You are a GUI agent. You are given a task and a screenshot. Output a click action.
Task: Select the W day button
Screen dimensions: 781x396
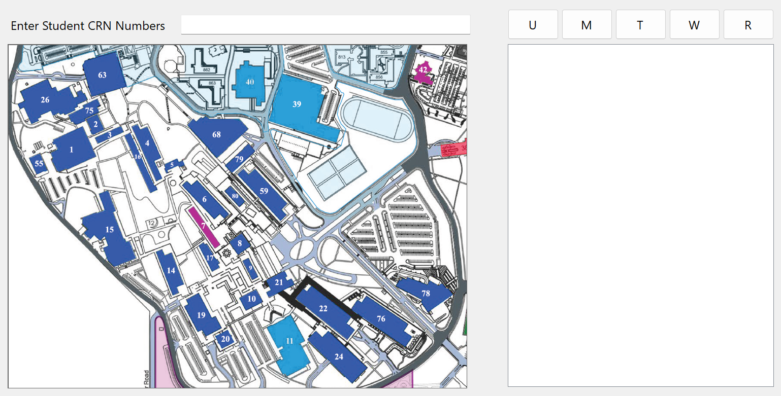(694, 25)
